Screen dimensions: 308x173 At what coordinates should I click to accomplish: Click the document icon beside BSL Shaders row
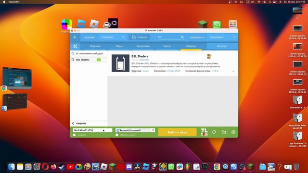73,60
